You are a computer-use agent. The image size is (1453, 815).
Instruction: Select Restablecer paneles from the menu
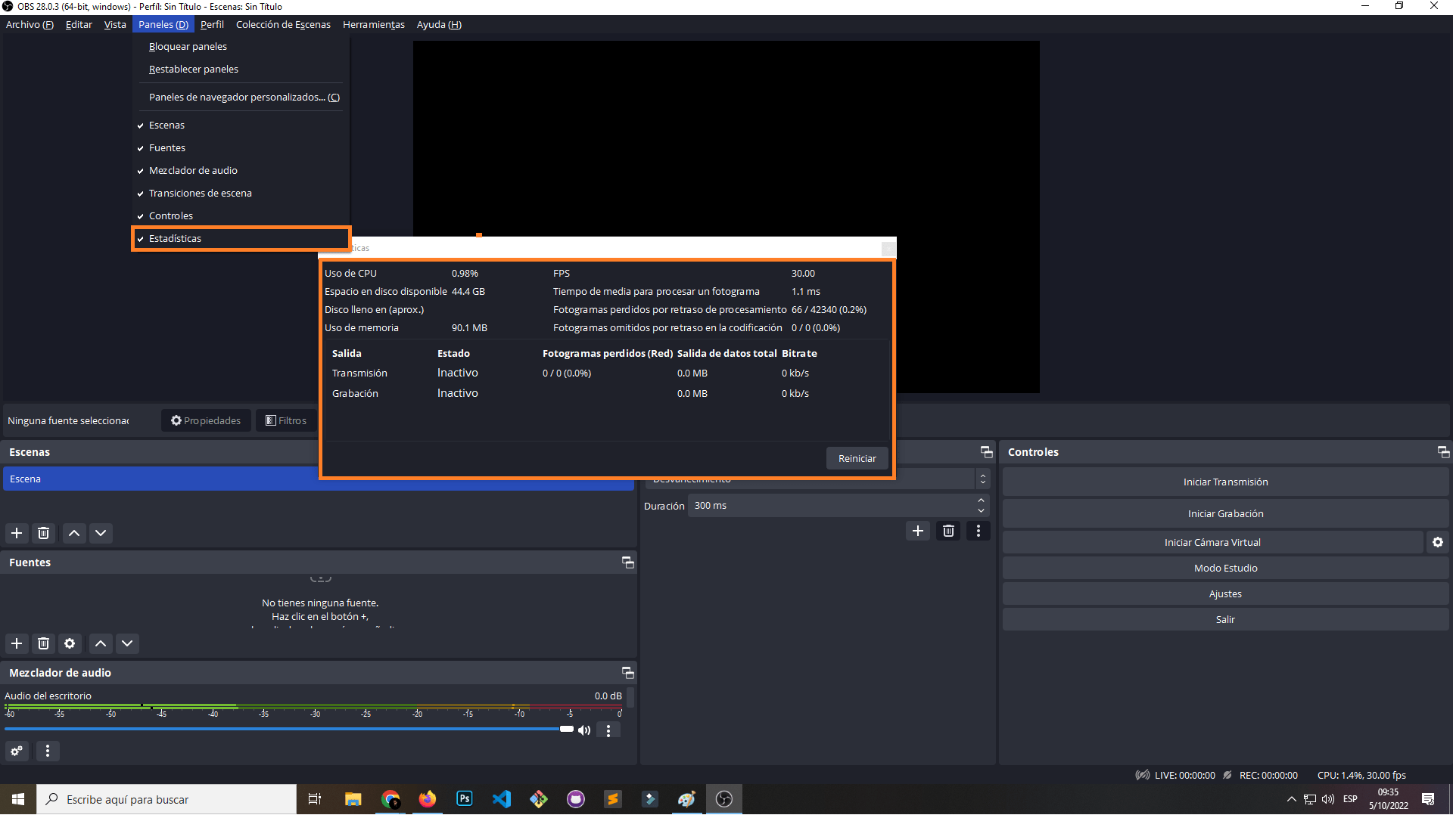click(194, 69)
